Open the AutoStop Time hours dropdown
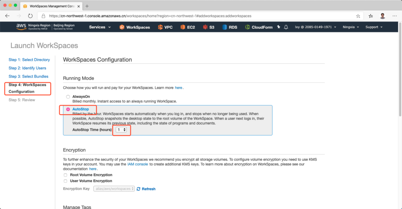This screenshot has width=402, height=209. (x=121, y=130)
